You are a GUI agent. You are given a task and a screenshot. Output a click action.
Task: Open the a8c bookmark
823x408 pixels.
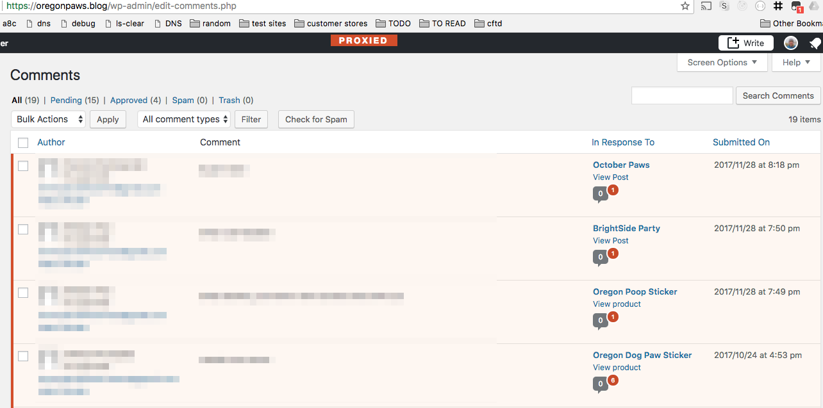10,24
